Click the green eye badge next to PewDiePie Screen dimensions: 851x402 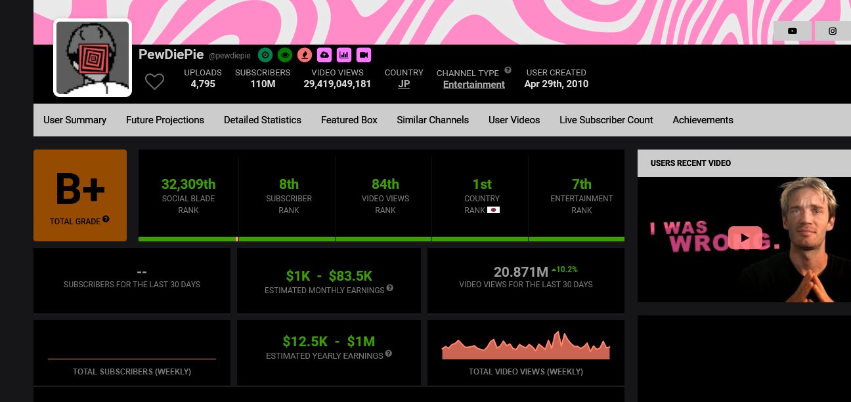point(285,55)
